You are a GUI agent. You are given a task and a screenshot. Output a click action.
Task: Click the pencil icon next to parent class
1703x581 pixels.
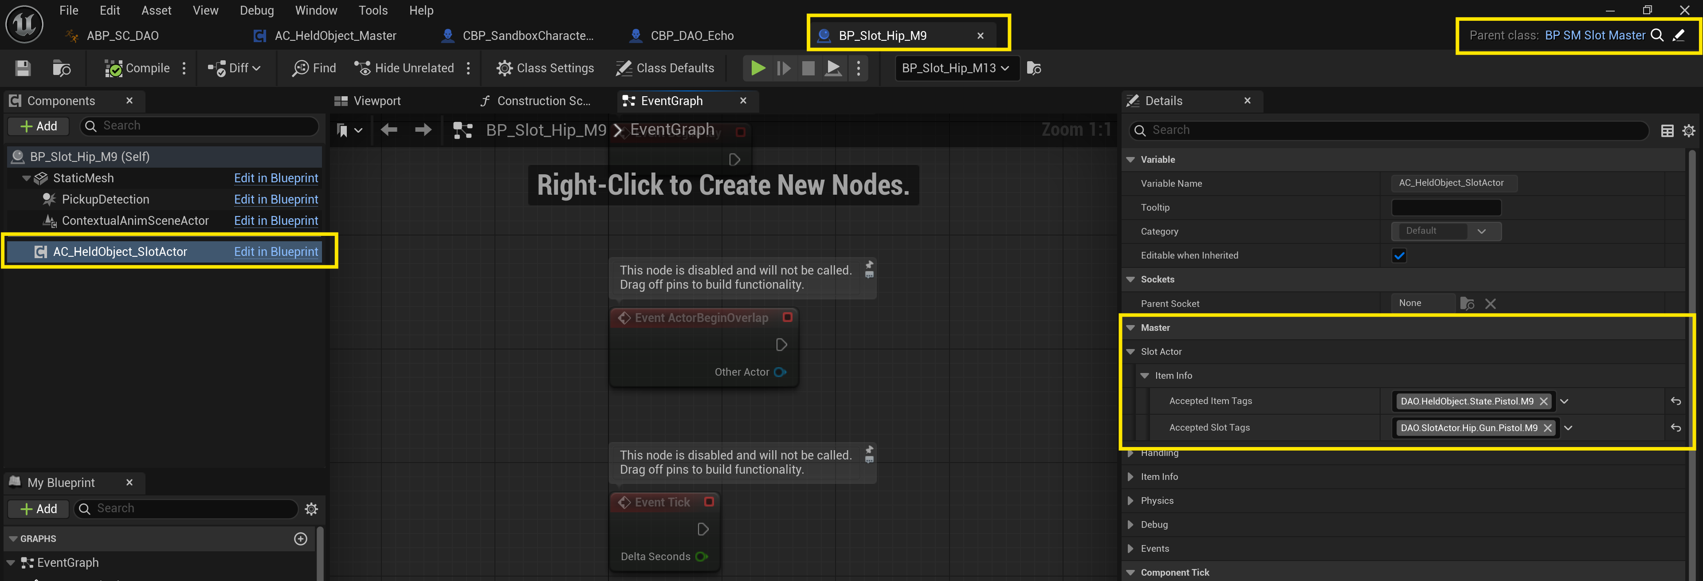(1679, 35)
